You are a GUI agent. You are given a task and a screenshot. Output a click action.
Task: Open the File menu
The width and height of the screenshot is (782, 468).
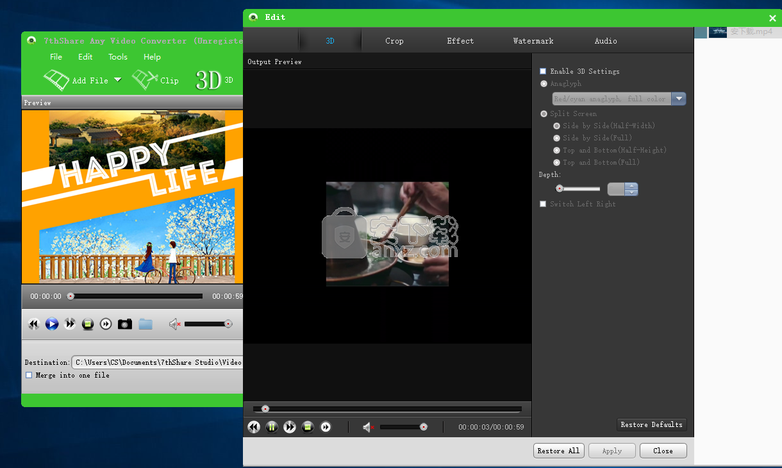(x=56, y=57)
